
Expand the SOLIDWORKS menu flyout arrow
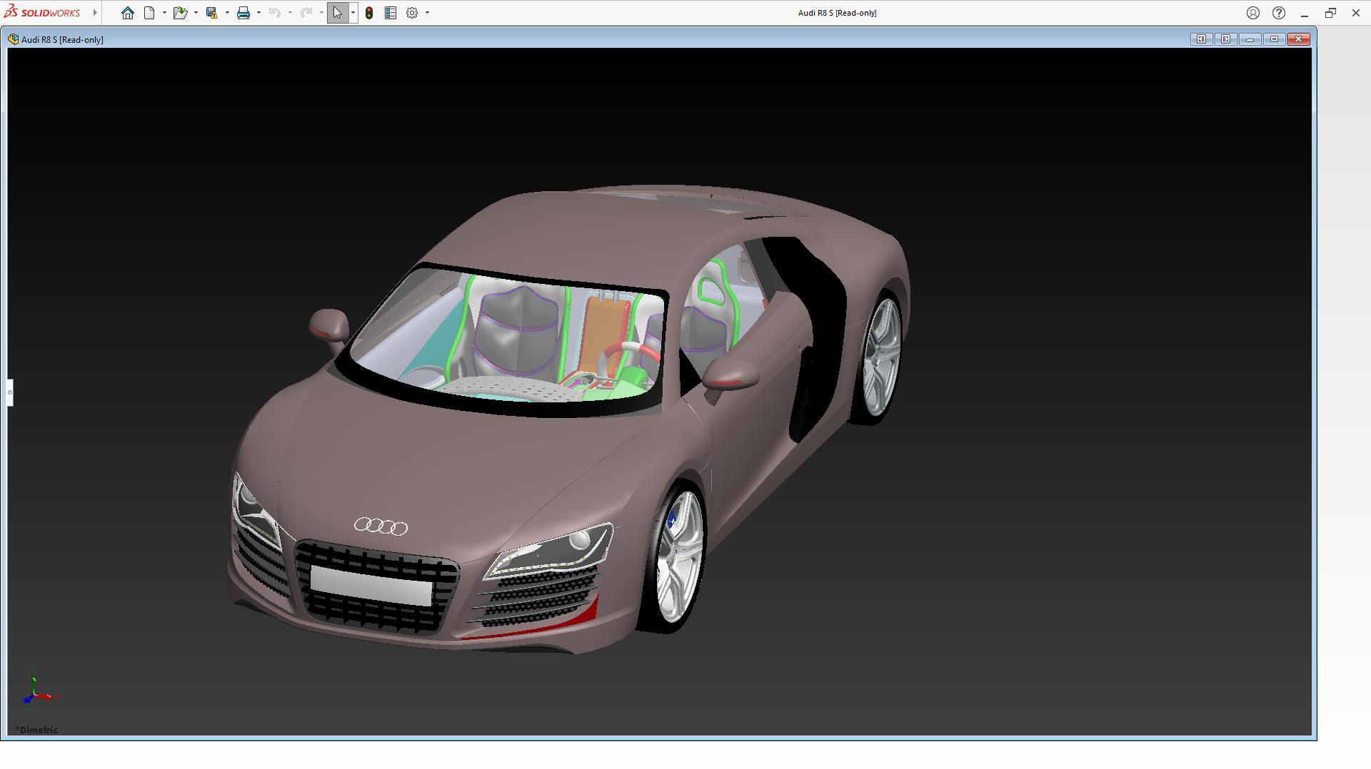pyautogui.click(x=95, y=13)
